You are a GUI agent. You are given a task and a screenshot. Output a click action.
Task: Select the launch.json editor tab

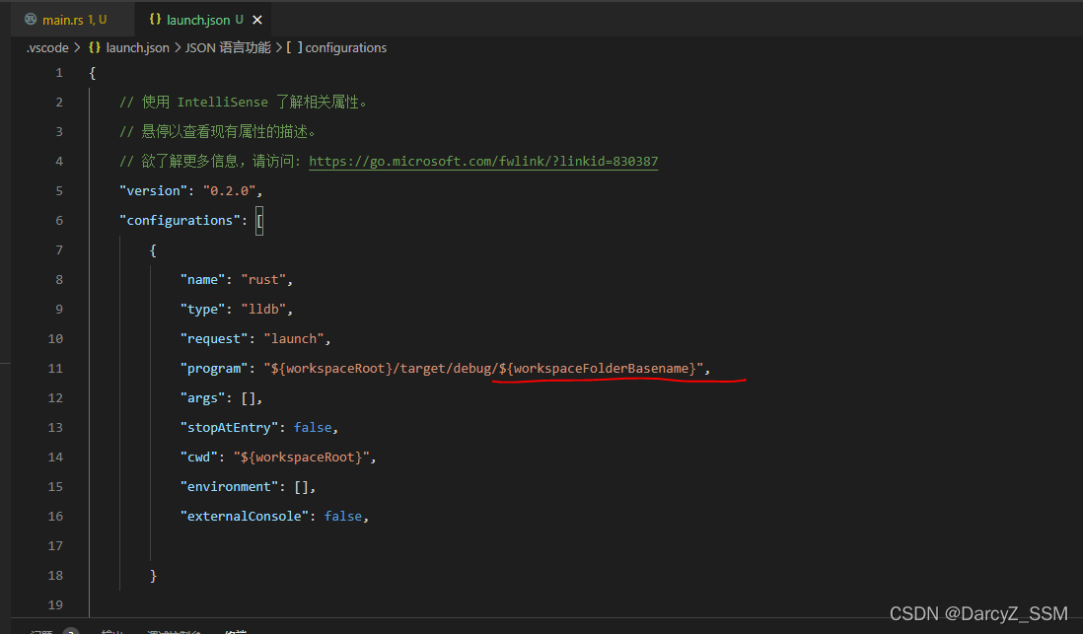(202, 20)
